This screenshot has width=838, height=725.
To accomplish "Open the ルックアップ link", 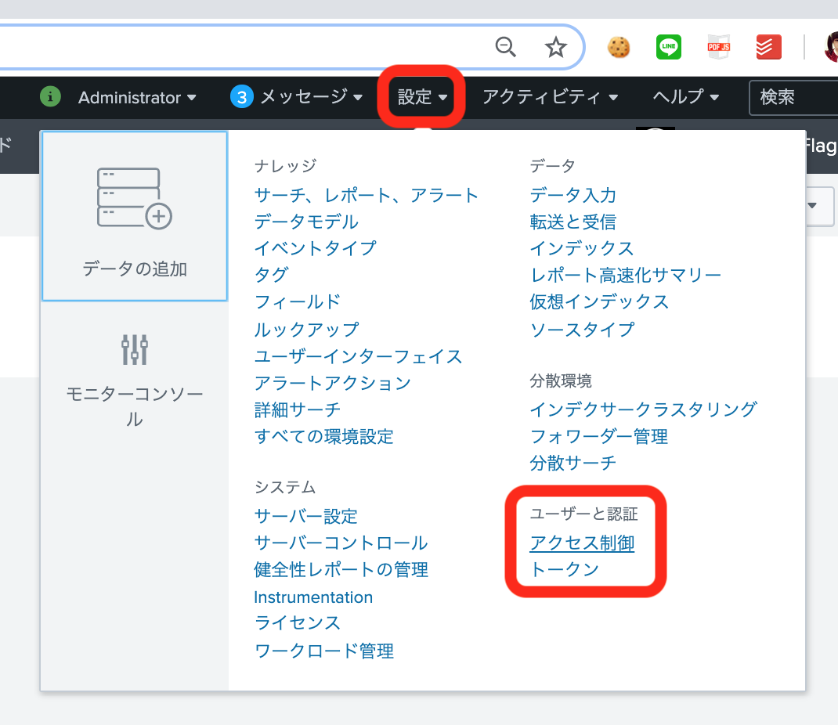I will pyautogui.click(x=306, y=329).
